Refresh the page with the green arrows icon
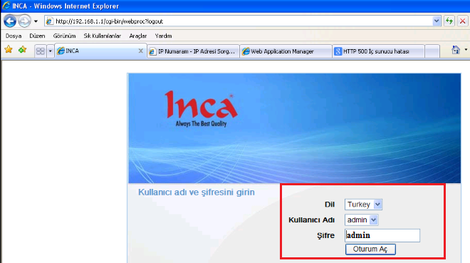Image resolution: width=470 pixels, height=263 pixels. pyautogui.click(x=449, y=21)
